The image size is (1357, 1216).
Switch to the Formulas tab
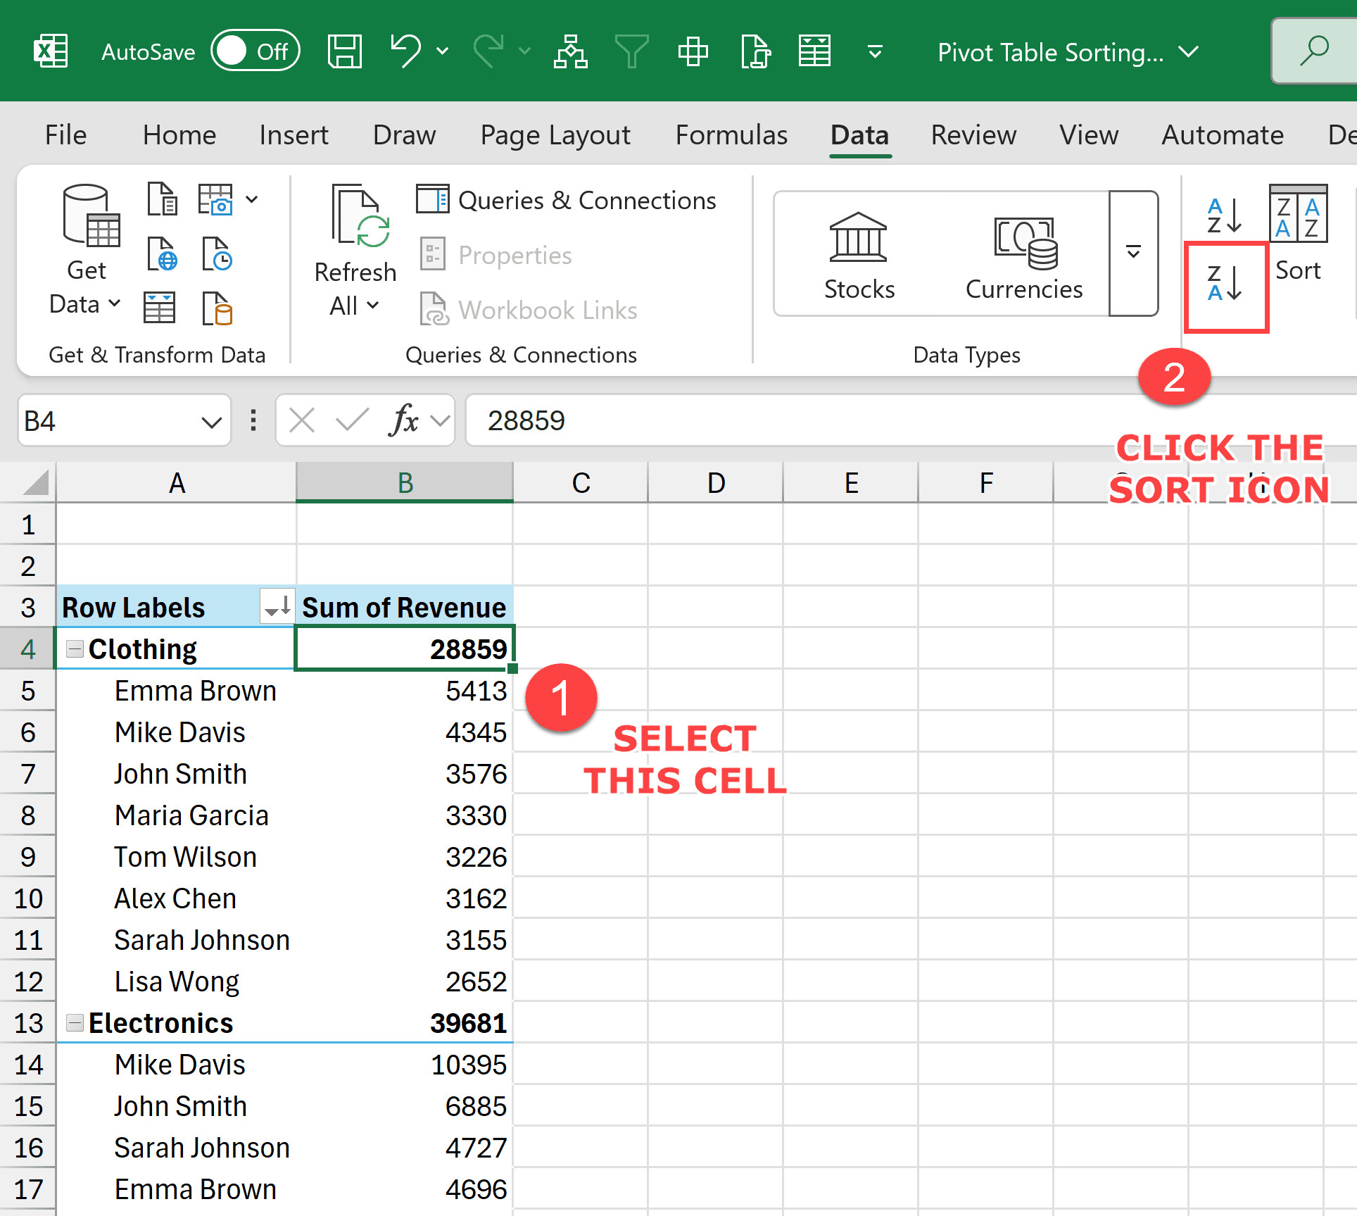731,134
